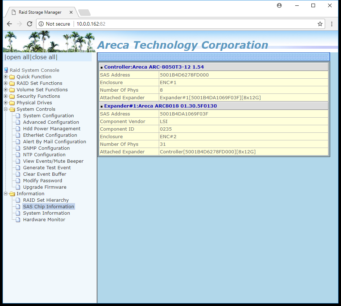Open SNMP Configuration page
The image size is (341, 306).
click(x=47, y=148)
